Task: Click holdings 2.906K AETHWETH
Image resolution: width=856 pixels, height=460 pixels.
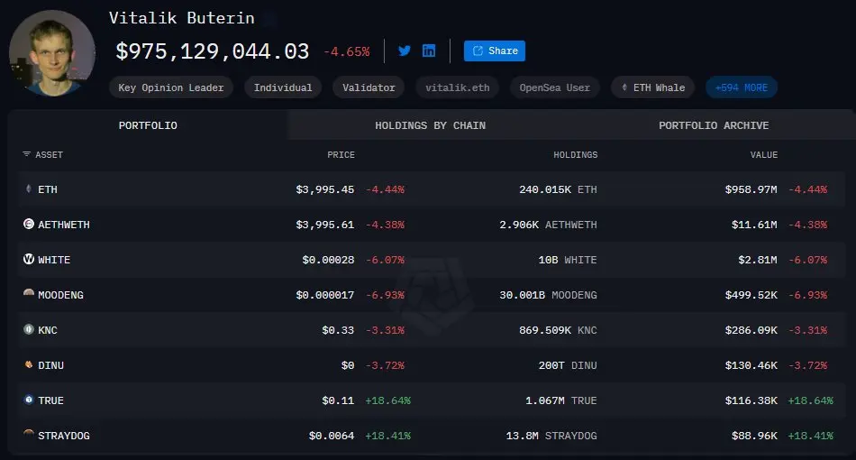Action: [x=548, y=225]
